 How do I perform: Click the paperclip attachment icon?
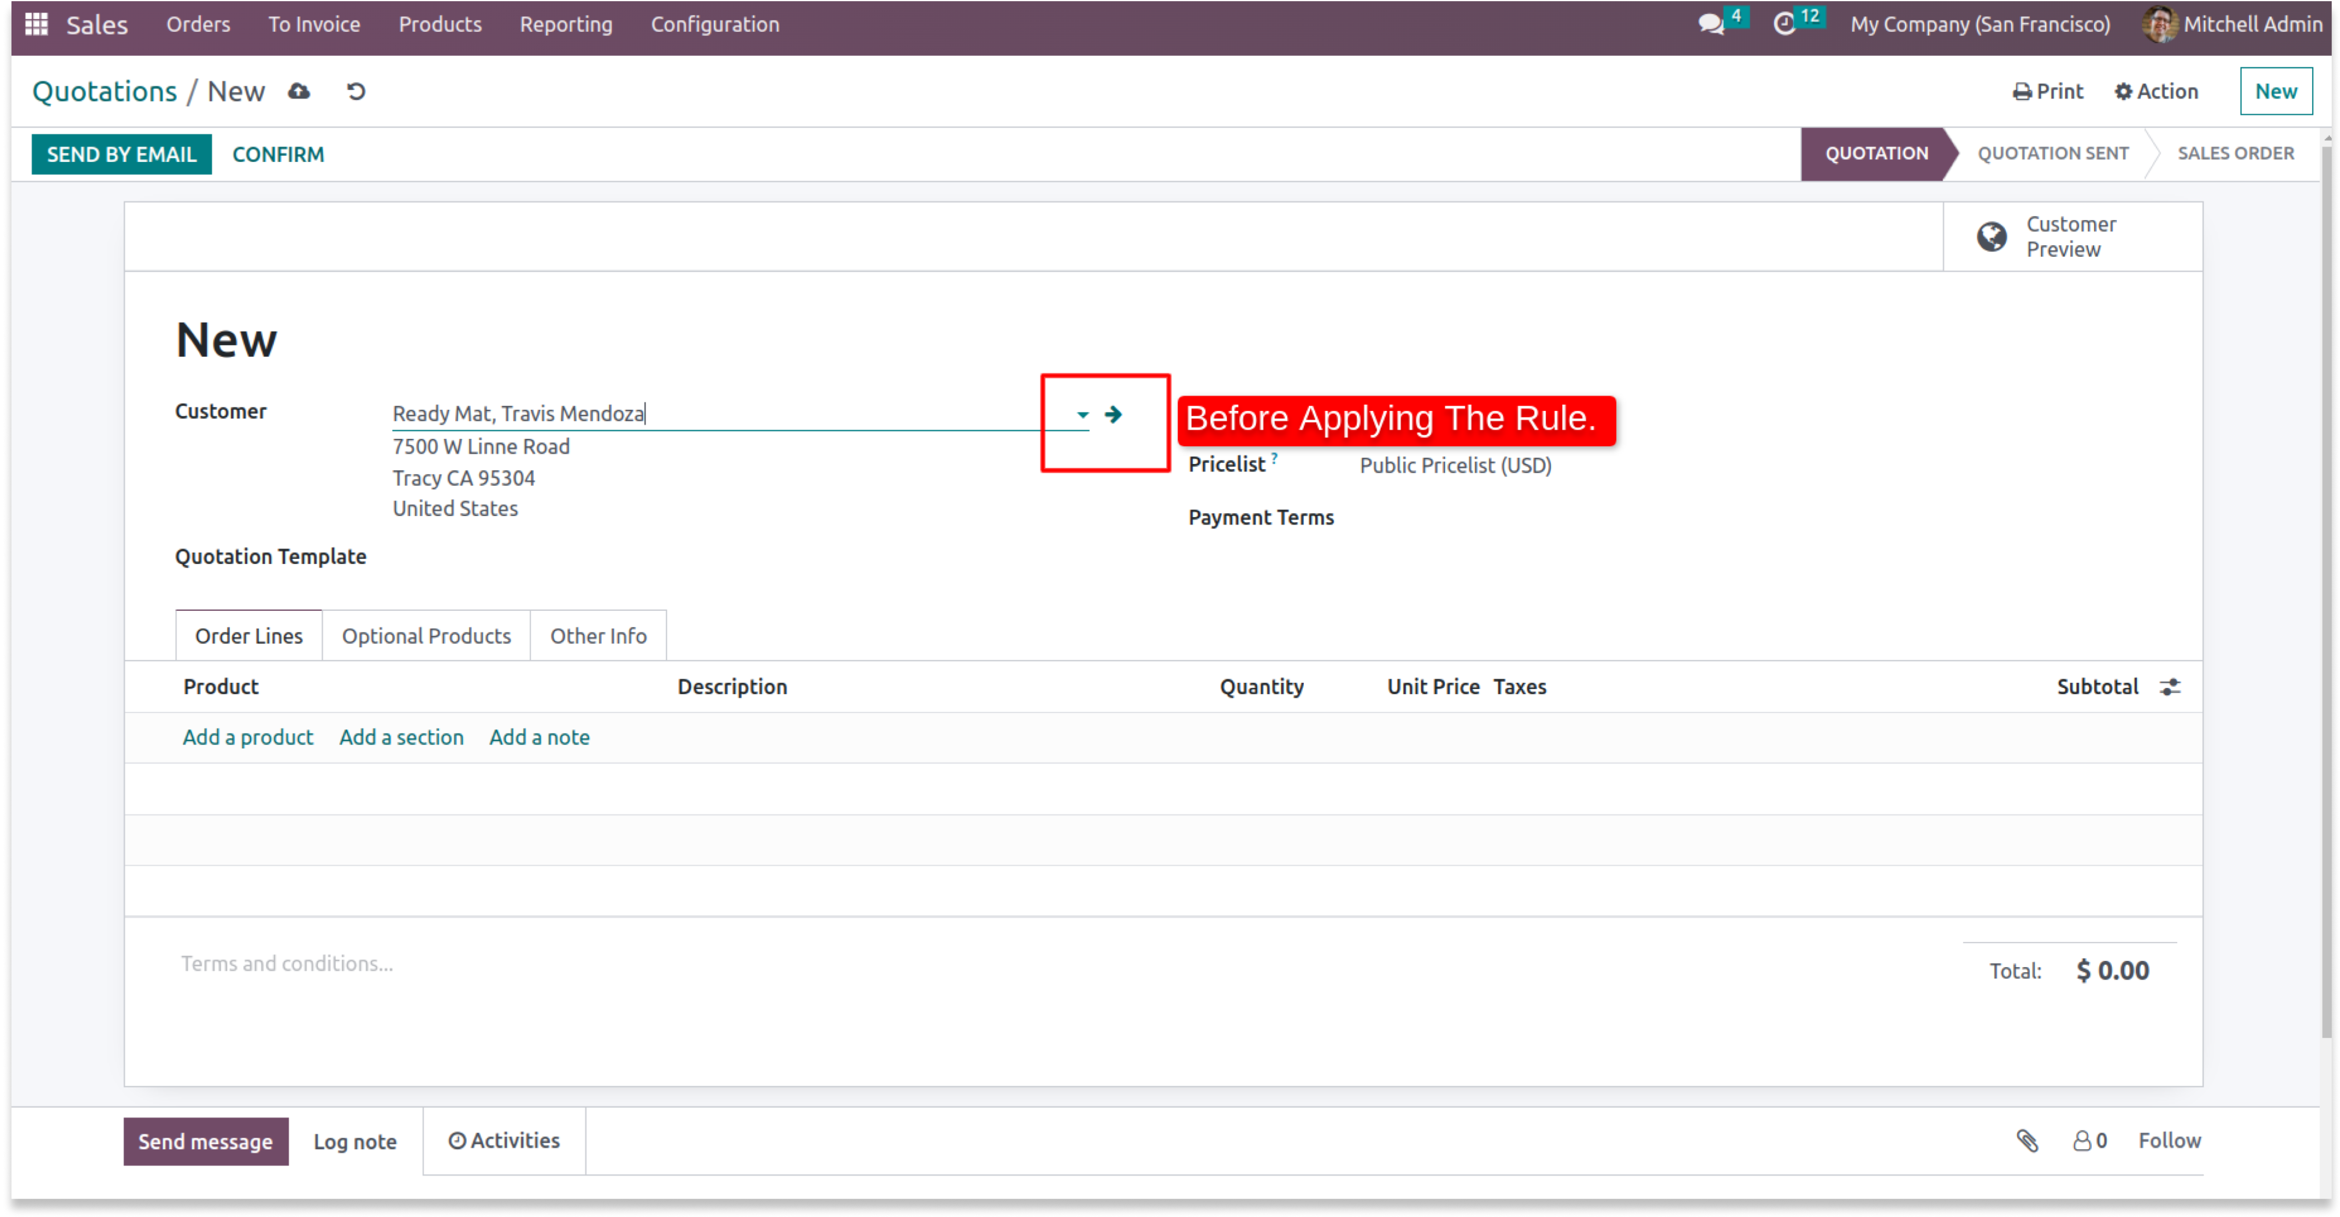pos(2027,1141)
